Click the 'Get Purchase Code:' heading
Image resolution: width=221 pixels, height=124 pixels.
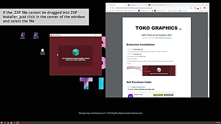pos(139,82)
